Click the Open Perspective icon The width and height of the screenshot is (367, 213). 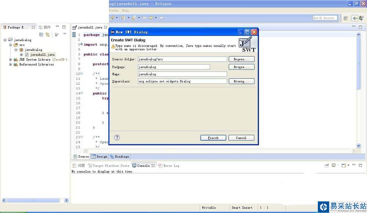click(x=346, y=18)
